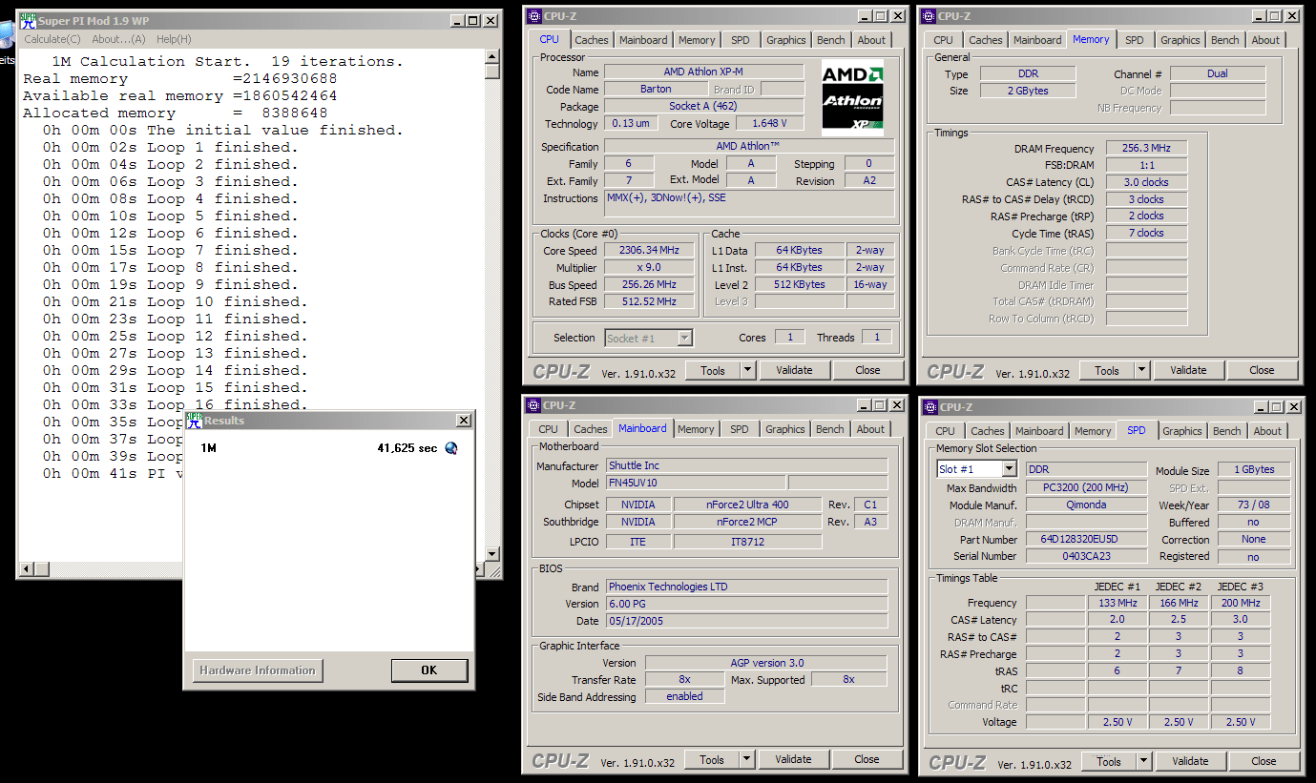1316x783 pixels.
Task: Click the processor Name field AMD Athlon XP-M
Action: point(704,72)
